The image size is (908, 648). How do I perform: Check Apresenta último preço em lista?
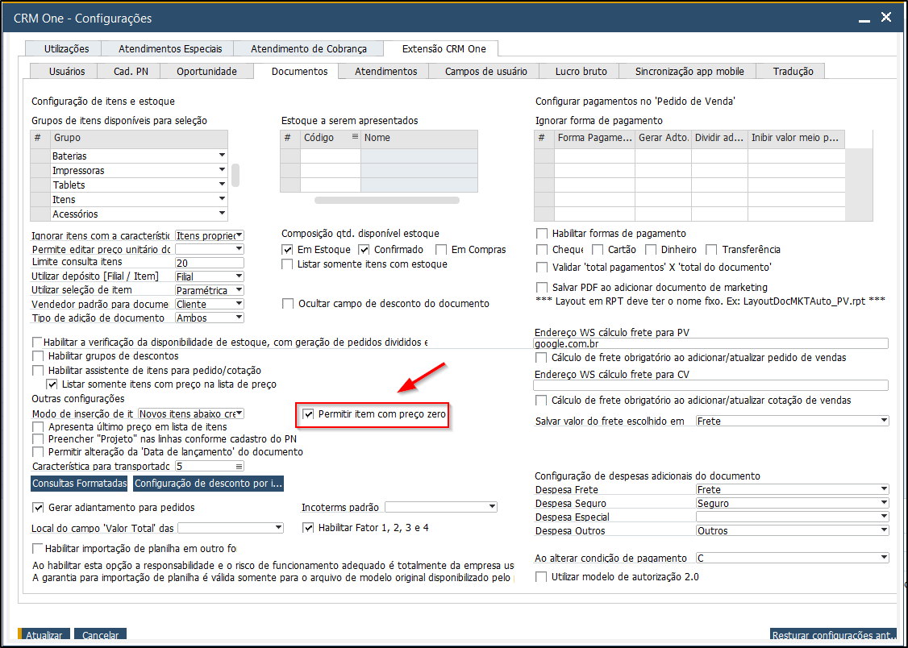pyautogui.click(x=38, y=427)
